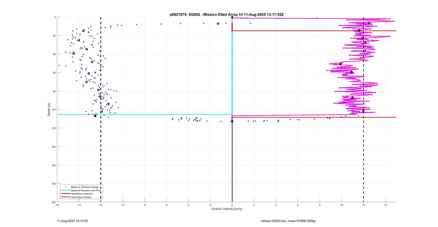The image size is (438, 227).
Task: Click depth-axis tick label "60"
Action: click(54, 73)
